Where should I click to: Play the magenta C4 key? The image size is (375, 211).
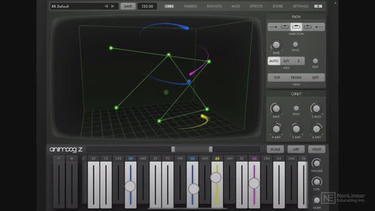point(254,185)
